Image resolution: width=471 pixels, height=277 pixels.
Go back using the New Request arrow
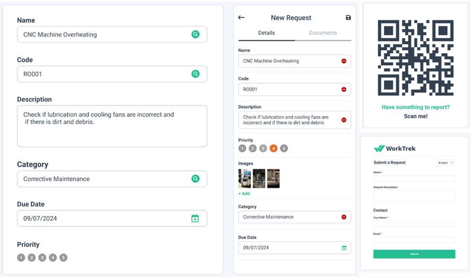(x=241, y=18)
